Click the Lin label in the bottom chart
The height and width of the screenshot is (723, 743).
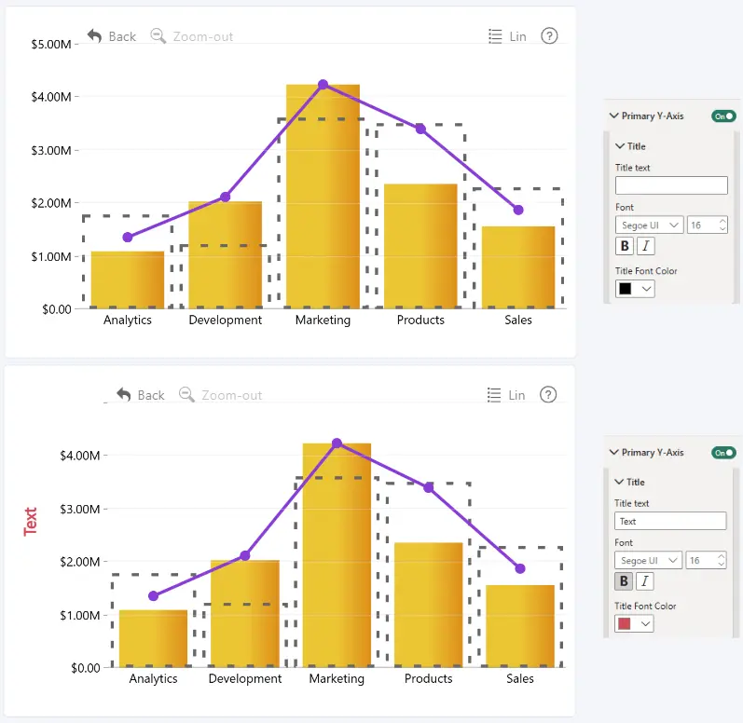point(517,395)
